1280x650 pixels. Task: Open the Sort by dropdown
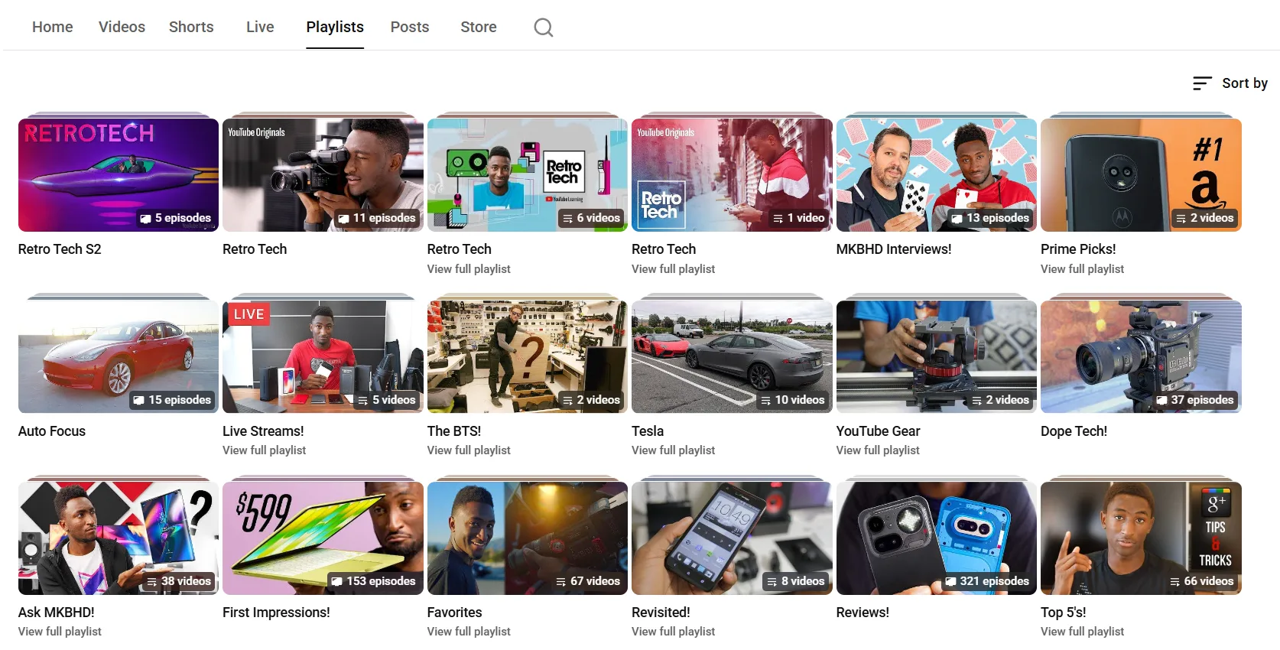[x=1230, y=83]
